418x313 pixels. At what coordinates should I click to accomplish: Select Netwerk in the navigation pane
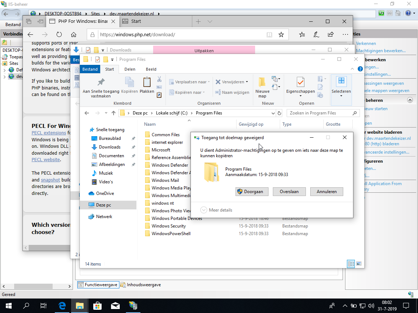[104, 217]
